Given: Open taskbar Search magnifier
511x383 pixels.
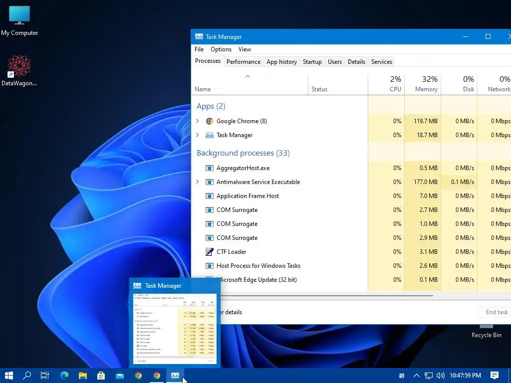Looking at the screenshot, I should [x=27, y=376].
